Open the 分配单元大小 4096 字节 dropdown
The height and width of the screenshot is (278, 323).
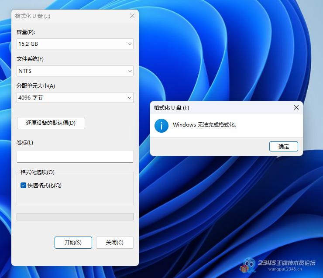pos(75,98)
